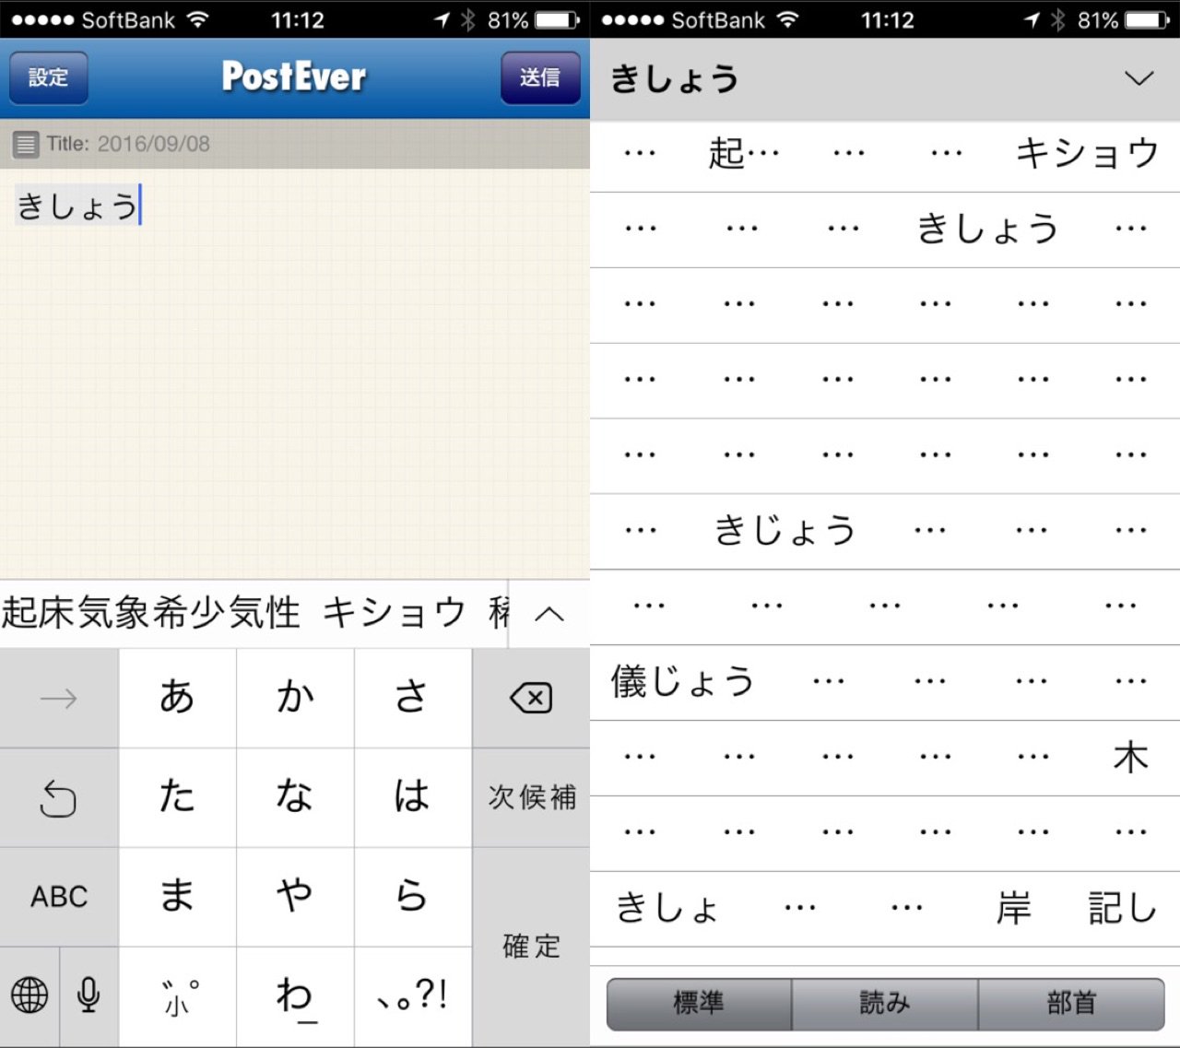Tap the punctuation 、。?! key
Viewport: 1180px width, 1048px height.
point(413,995)
